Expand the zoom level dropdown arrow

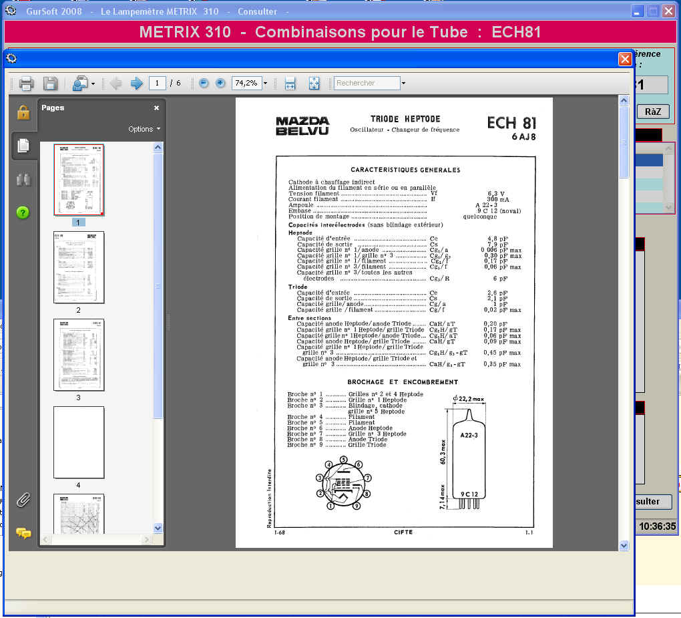[x=265, y=83]
